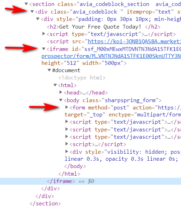Expand the plain script node without type

point(67,144)
